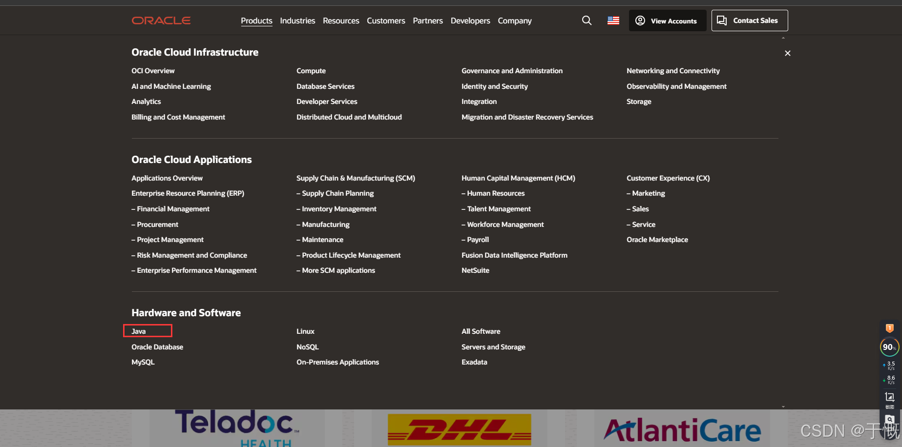902x447 pixels.
Task: Click the AtlantiCare customer logo
Action: [682, 430]
